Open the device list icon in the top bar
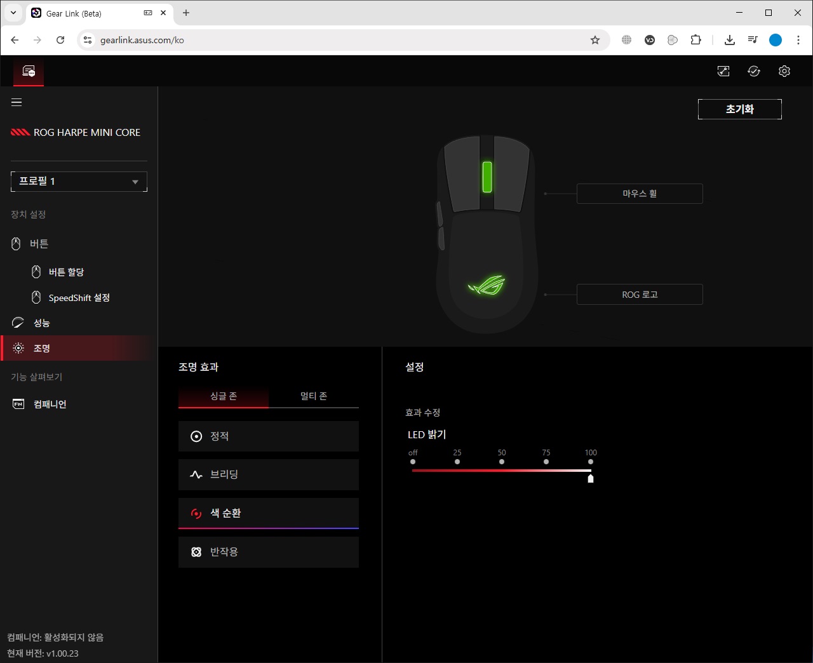This screenshot has width=813, height=663. [x=29, y=71]
